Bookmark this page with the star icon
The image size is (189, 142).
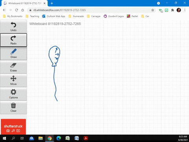(152, 10)
